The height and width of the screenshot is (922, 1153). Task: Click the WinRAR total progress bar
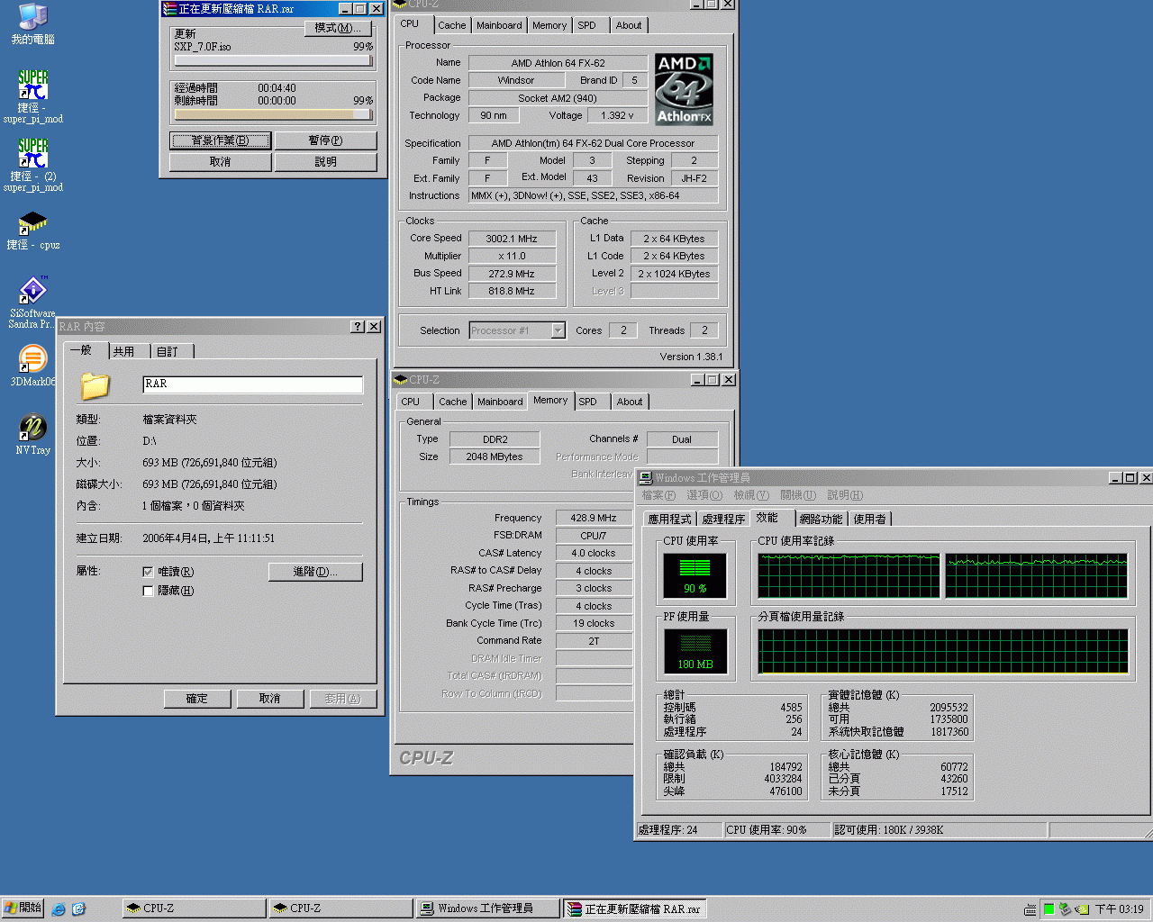click(x=273, y=115)
